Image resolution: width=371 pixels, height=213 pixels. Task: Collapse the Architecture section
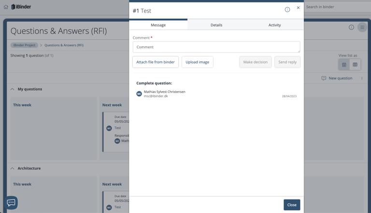pos(13,168)
